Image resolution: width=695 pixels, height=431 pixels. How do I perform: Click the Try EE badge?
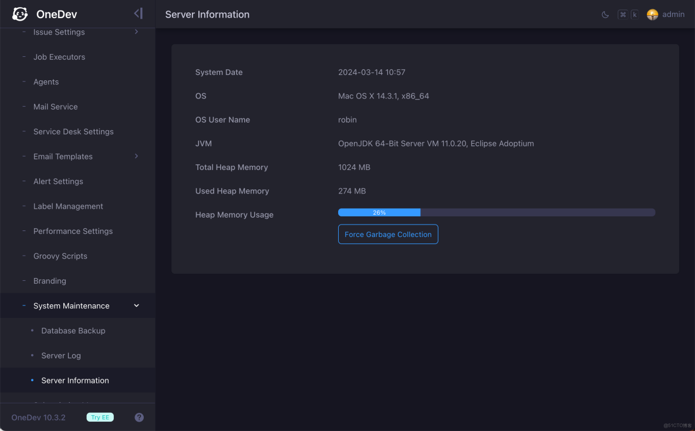(100, 418)
